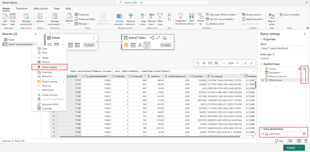Select the Navigation 1 applied step
This screenshot has height=152, width=310.
click(x=275, y=73)
